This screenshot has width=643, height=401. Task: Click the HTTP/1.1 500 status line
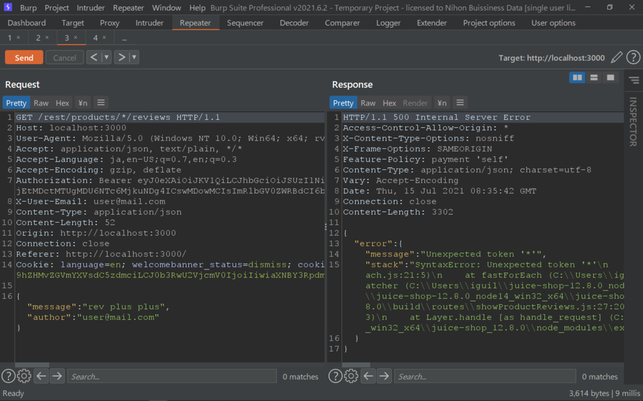(483, 117)
